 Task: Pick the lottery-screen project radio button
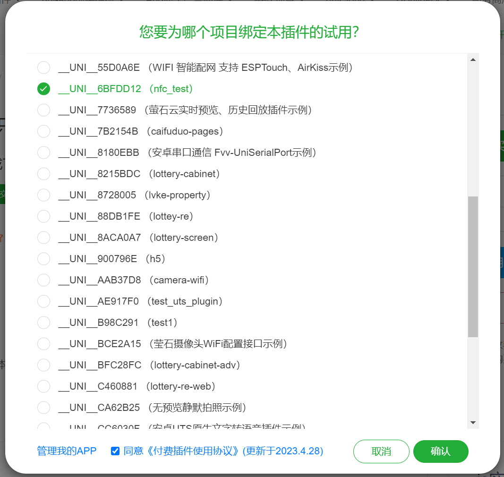coord(43,238)
